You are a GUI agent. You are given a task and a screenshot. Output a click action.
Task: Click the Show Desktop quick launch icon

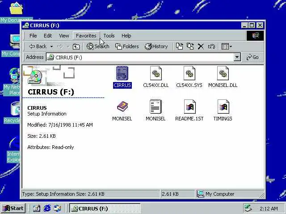36,208
